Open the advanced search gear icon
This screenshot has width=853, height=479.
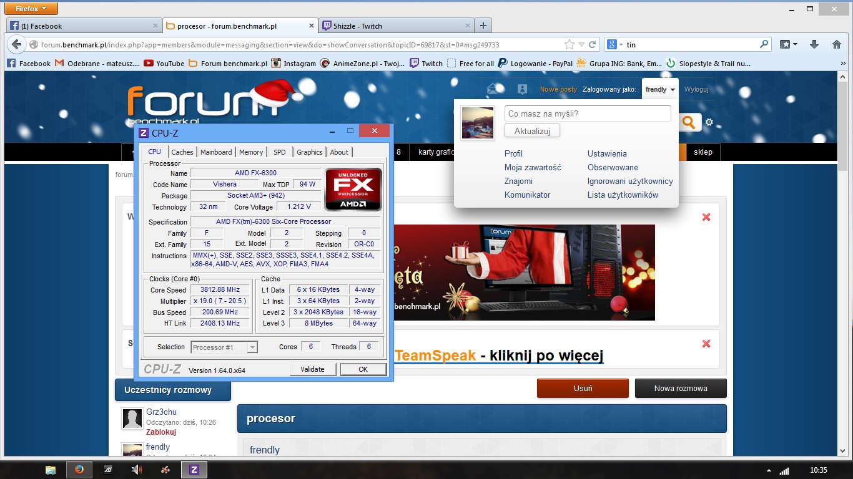coord(709,122)
